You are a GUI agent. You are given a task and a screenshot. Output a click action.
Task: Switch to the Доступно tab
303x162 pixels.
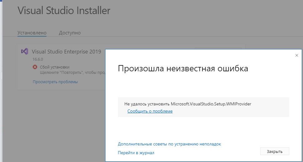70,33
